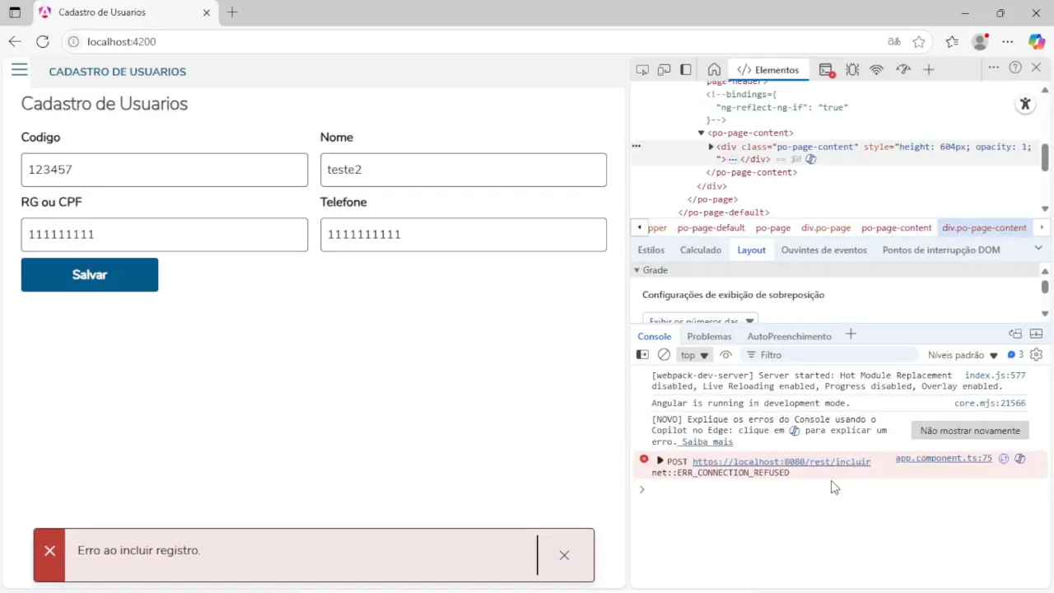Open the 'Níveis padrão' log levels dropdown
Screen dimensions: 1054x593
963,355
